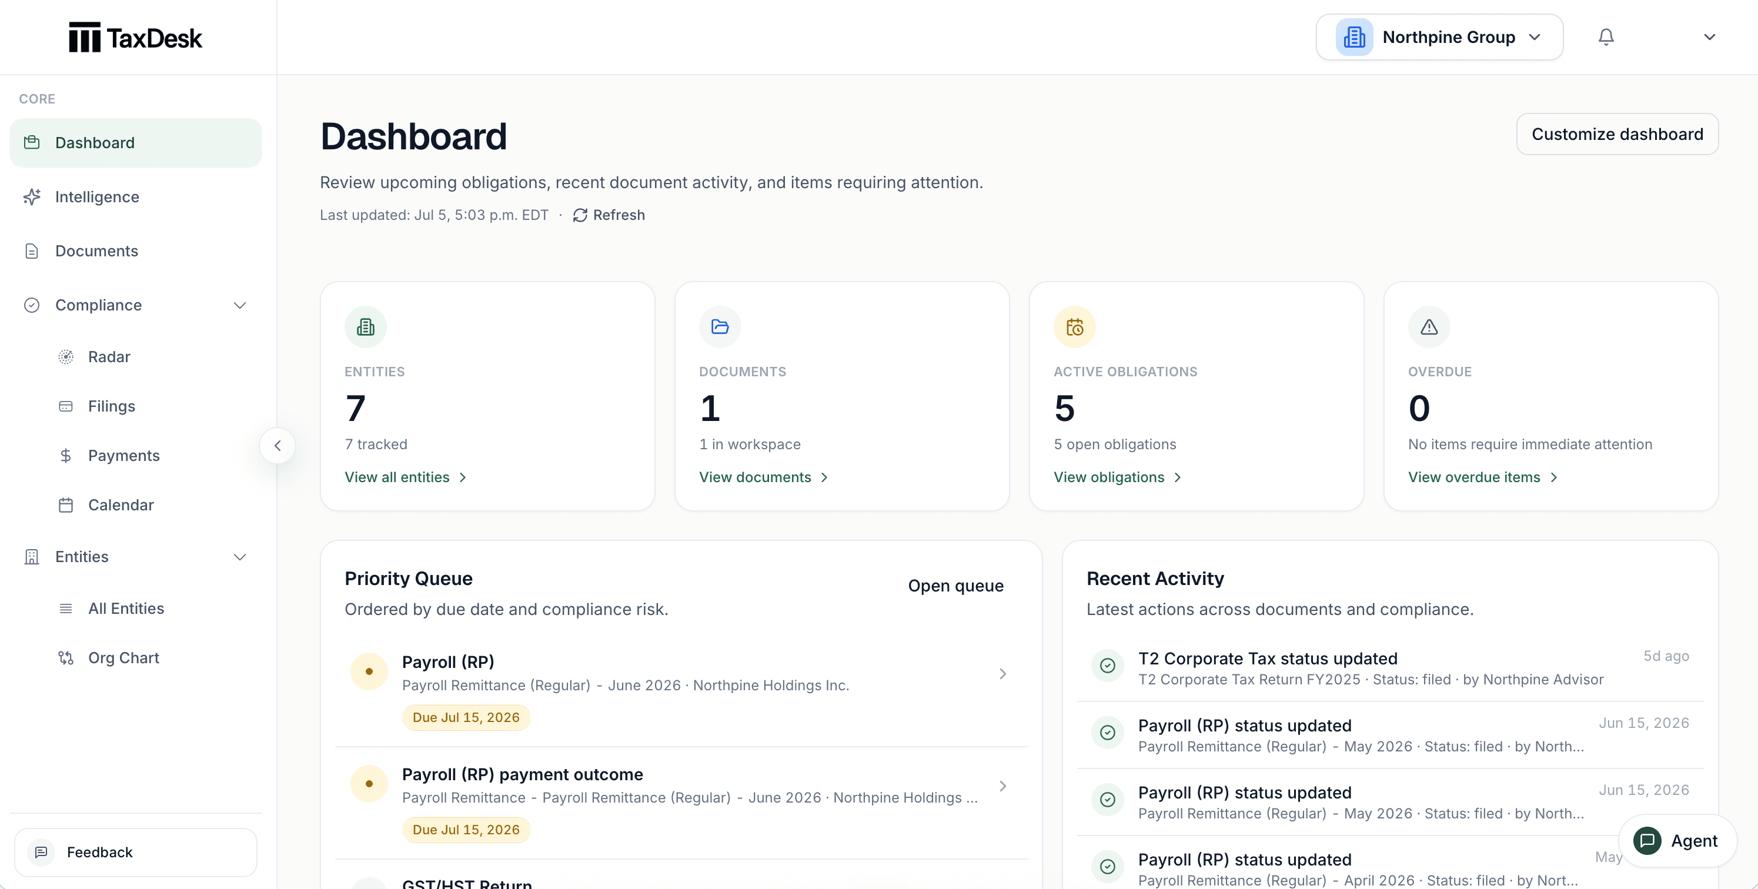Image resolution: width=1758 pixels, height=889 pixels.
Task: Open the Northpine Group organization dropdown
Action: 1439,37
